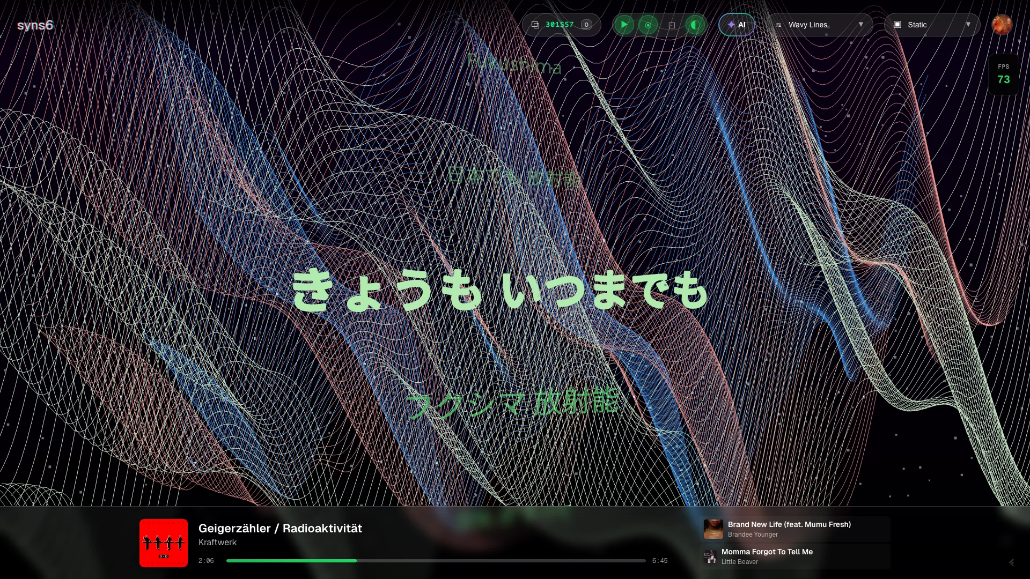Screen dimensions: 1030x579
Task: Click the Geigerzähler / Radioaktivität title
Action: pos(280,528)
